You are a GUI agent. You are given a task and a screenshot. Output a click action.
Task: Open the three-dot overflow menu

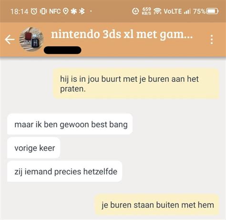[x=212, y=40]
